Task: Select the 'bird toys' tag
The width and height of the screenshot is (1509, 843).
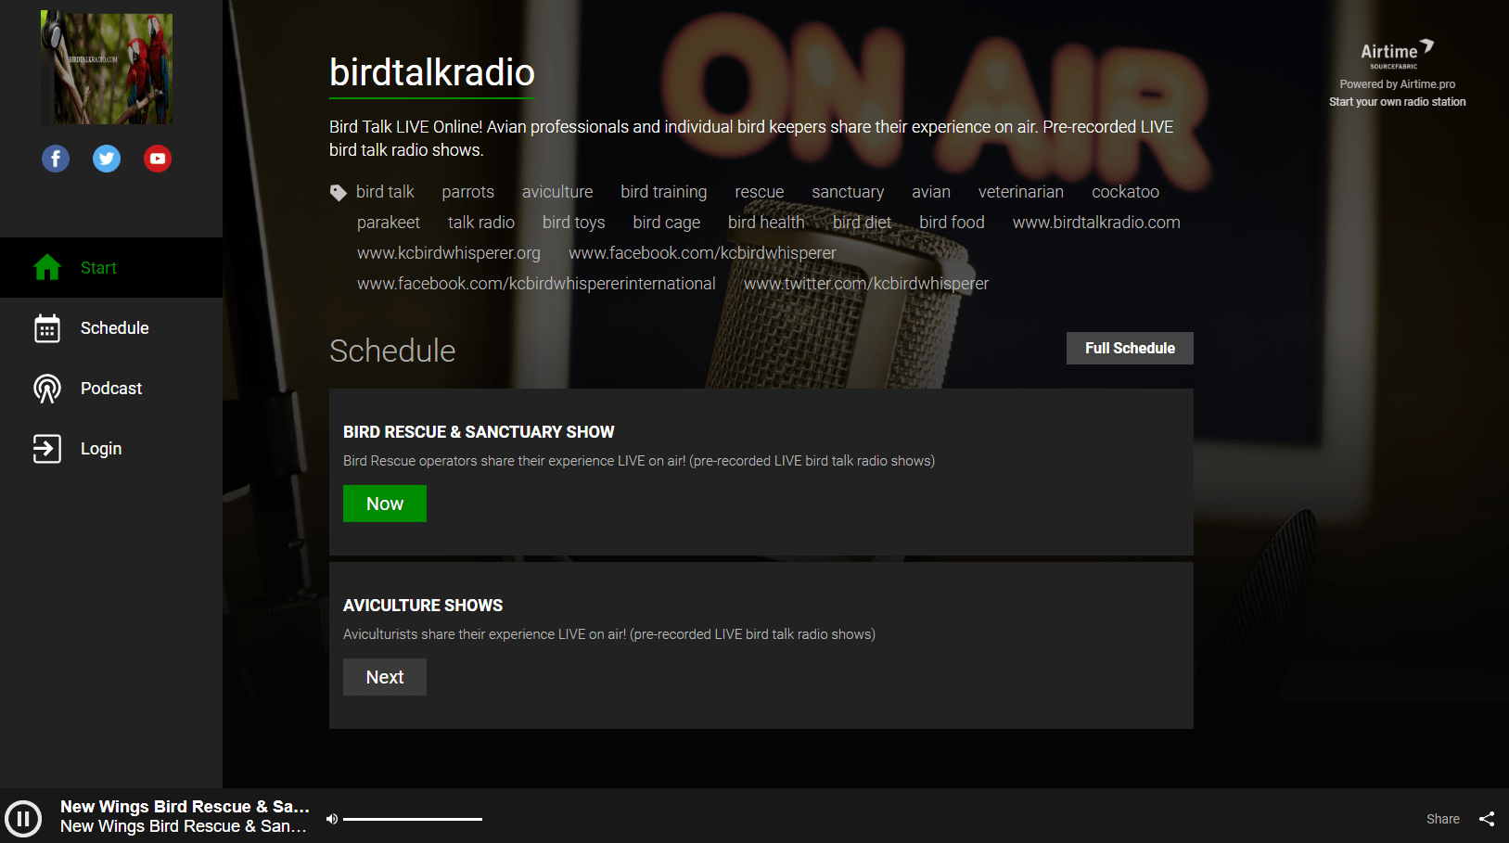Action: coord(574,223)
